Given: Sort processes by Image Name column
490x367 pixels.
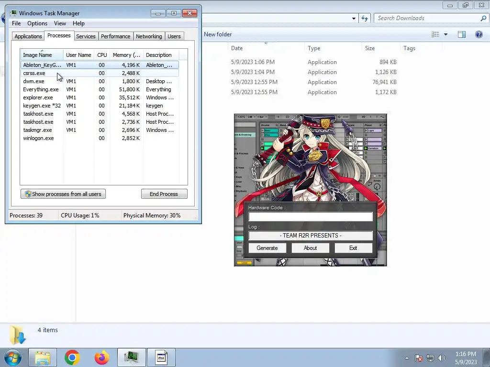Looking at the screenshot, I should [x=42, y=55].
